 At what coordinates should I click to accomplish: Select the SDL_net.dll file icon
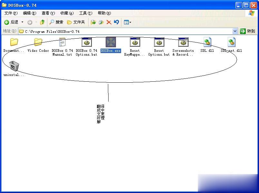pos(231,42)
